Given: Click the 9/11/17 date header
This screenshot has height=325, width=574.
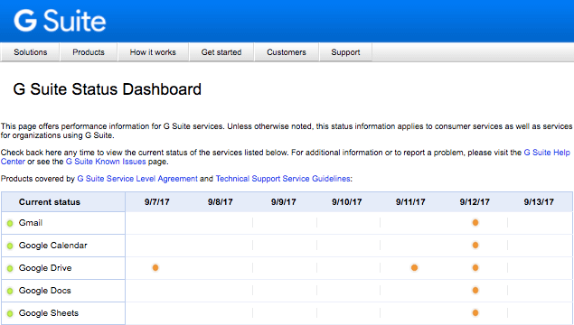Looking at the screenshot, I should [410, 202].
